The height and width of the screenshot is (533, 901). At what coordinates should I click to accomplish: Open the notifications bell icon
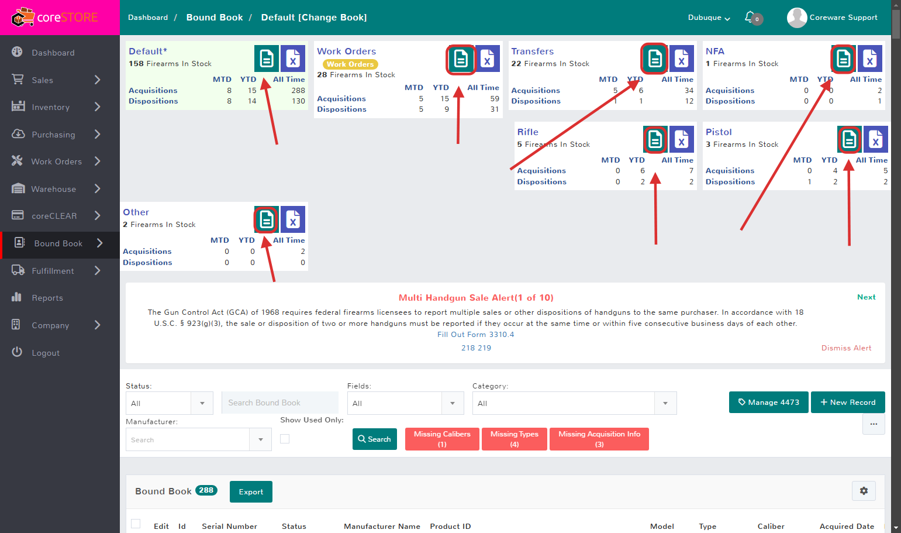pos(751,18)
